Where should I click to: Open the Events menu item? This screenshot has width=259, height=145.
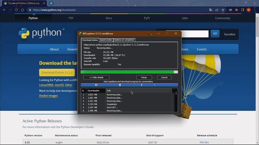[x=202, y=49]
